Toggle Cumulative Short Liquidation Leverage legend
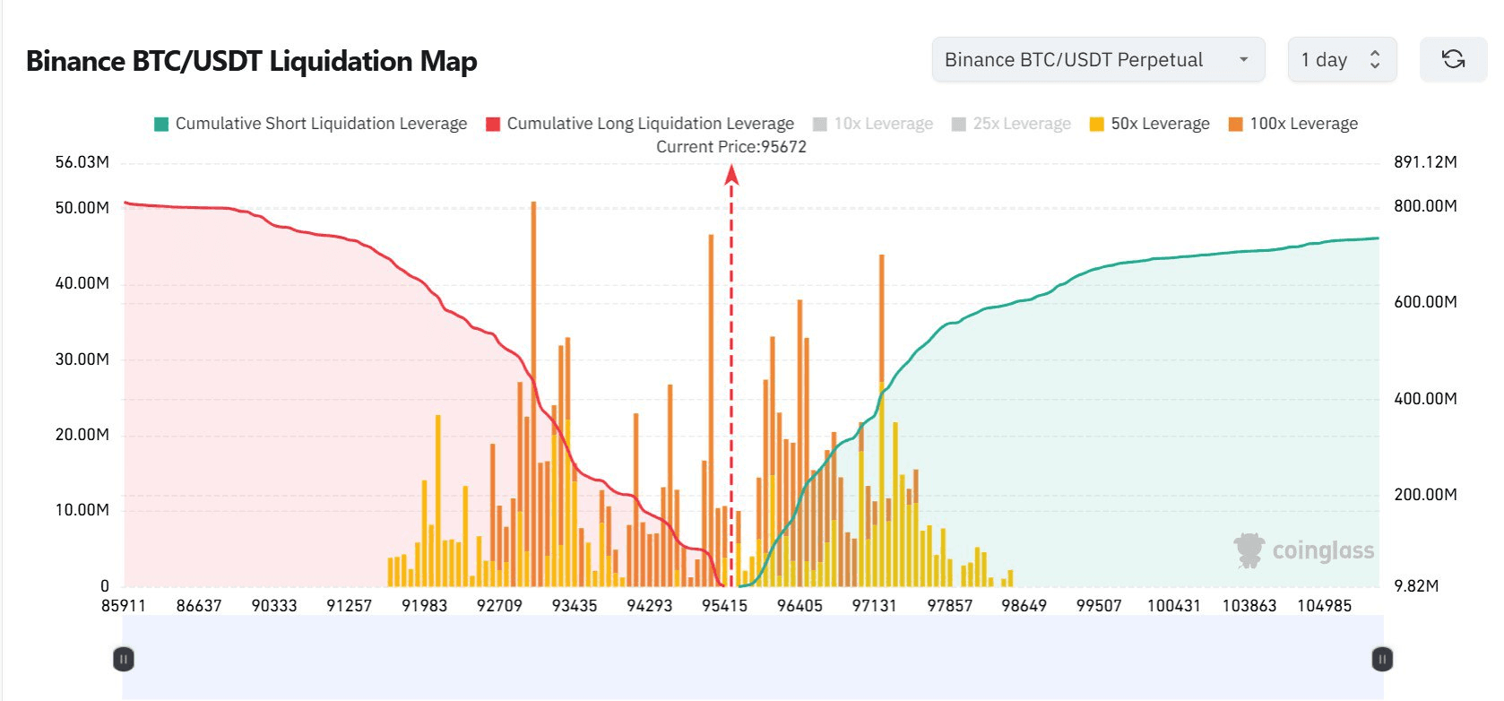 311,124
